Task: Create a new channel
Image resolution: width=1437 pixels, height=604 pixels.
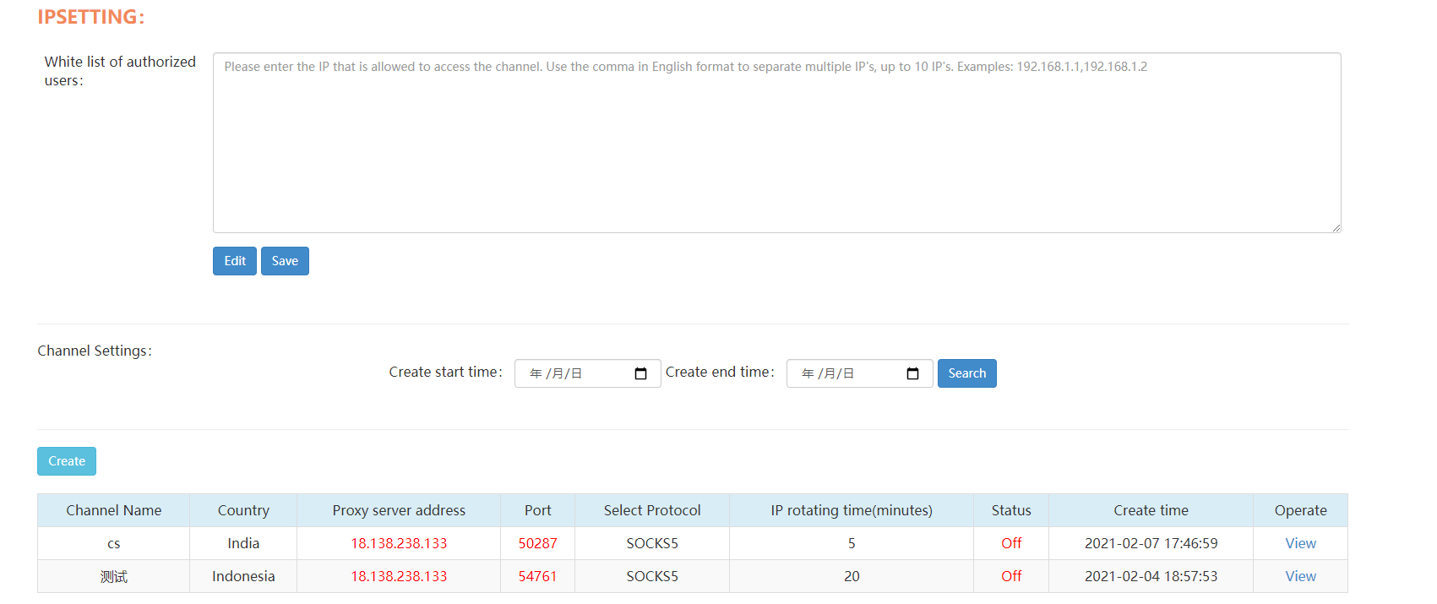Action: pos(67,461)
